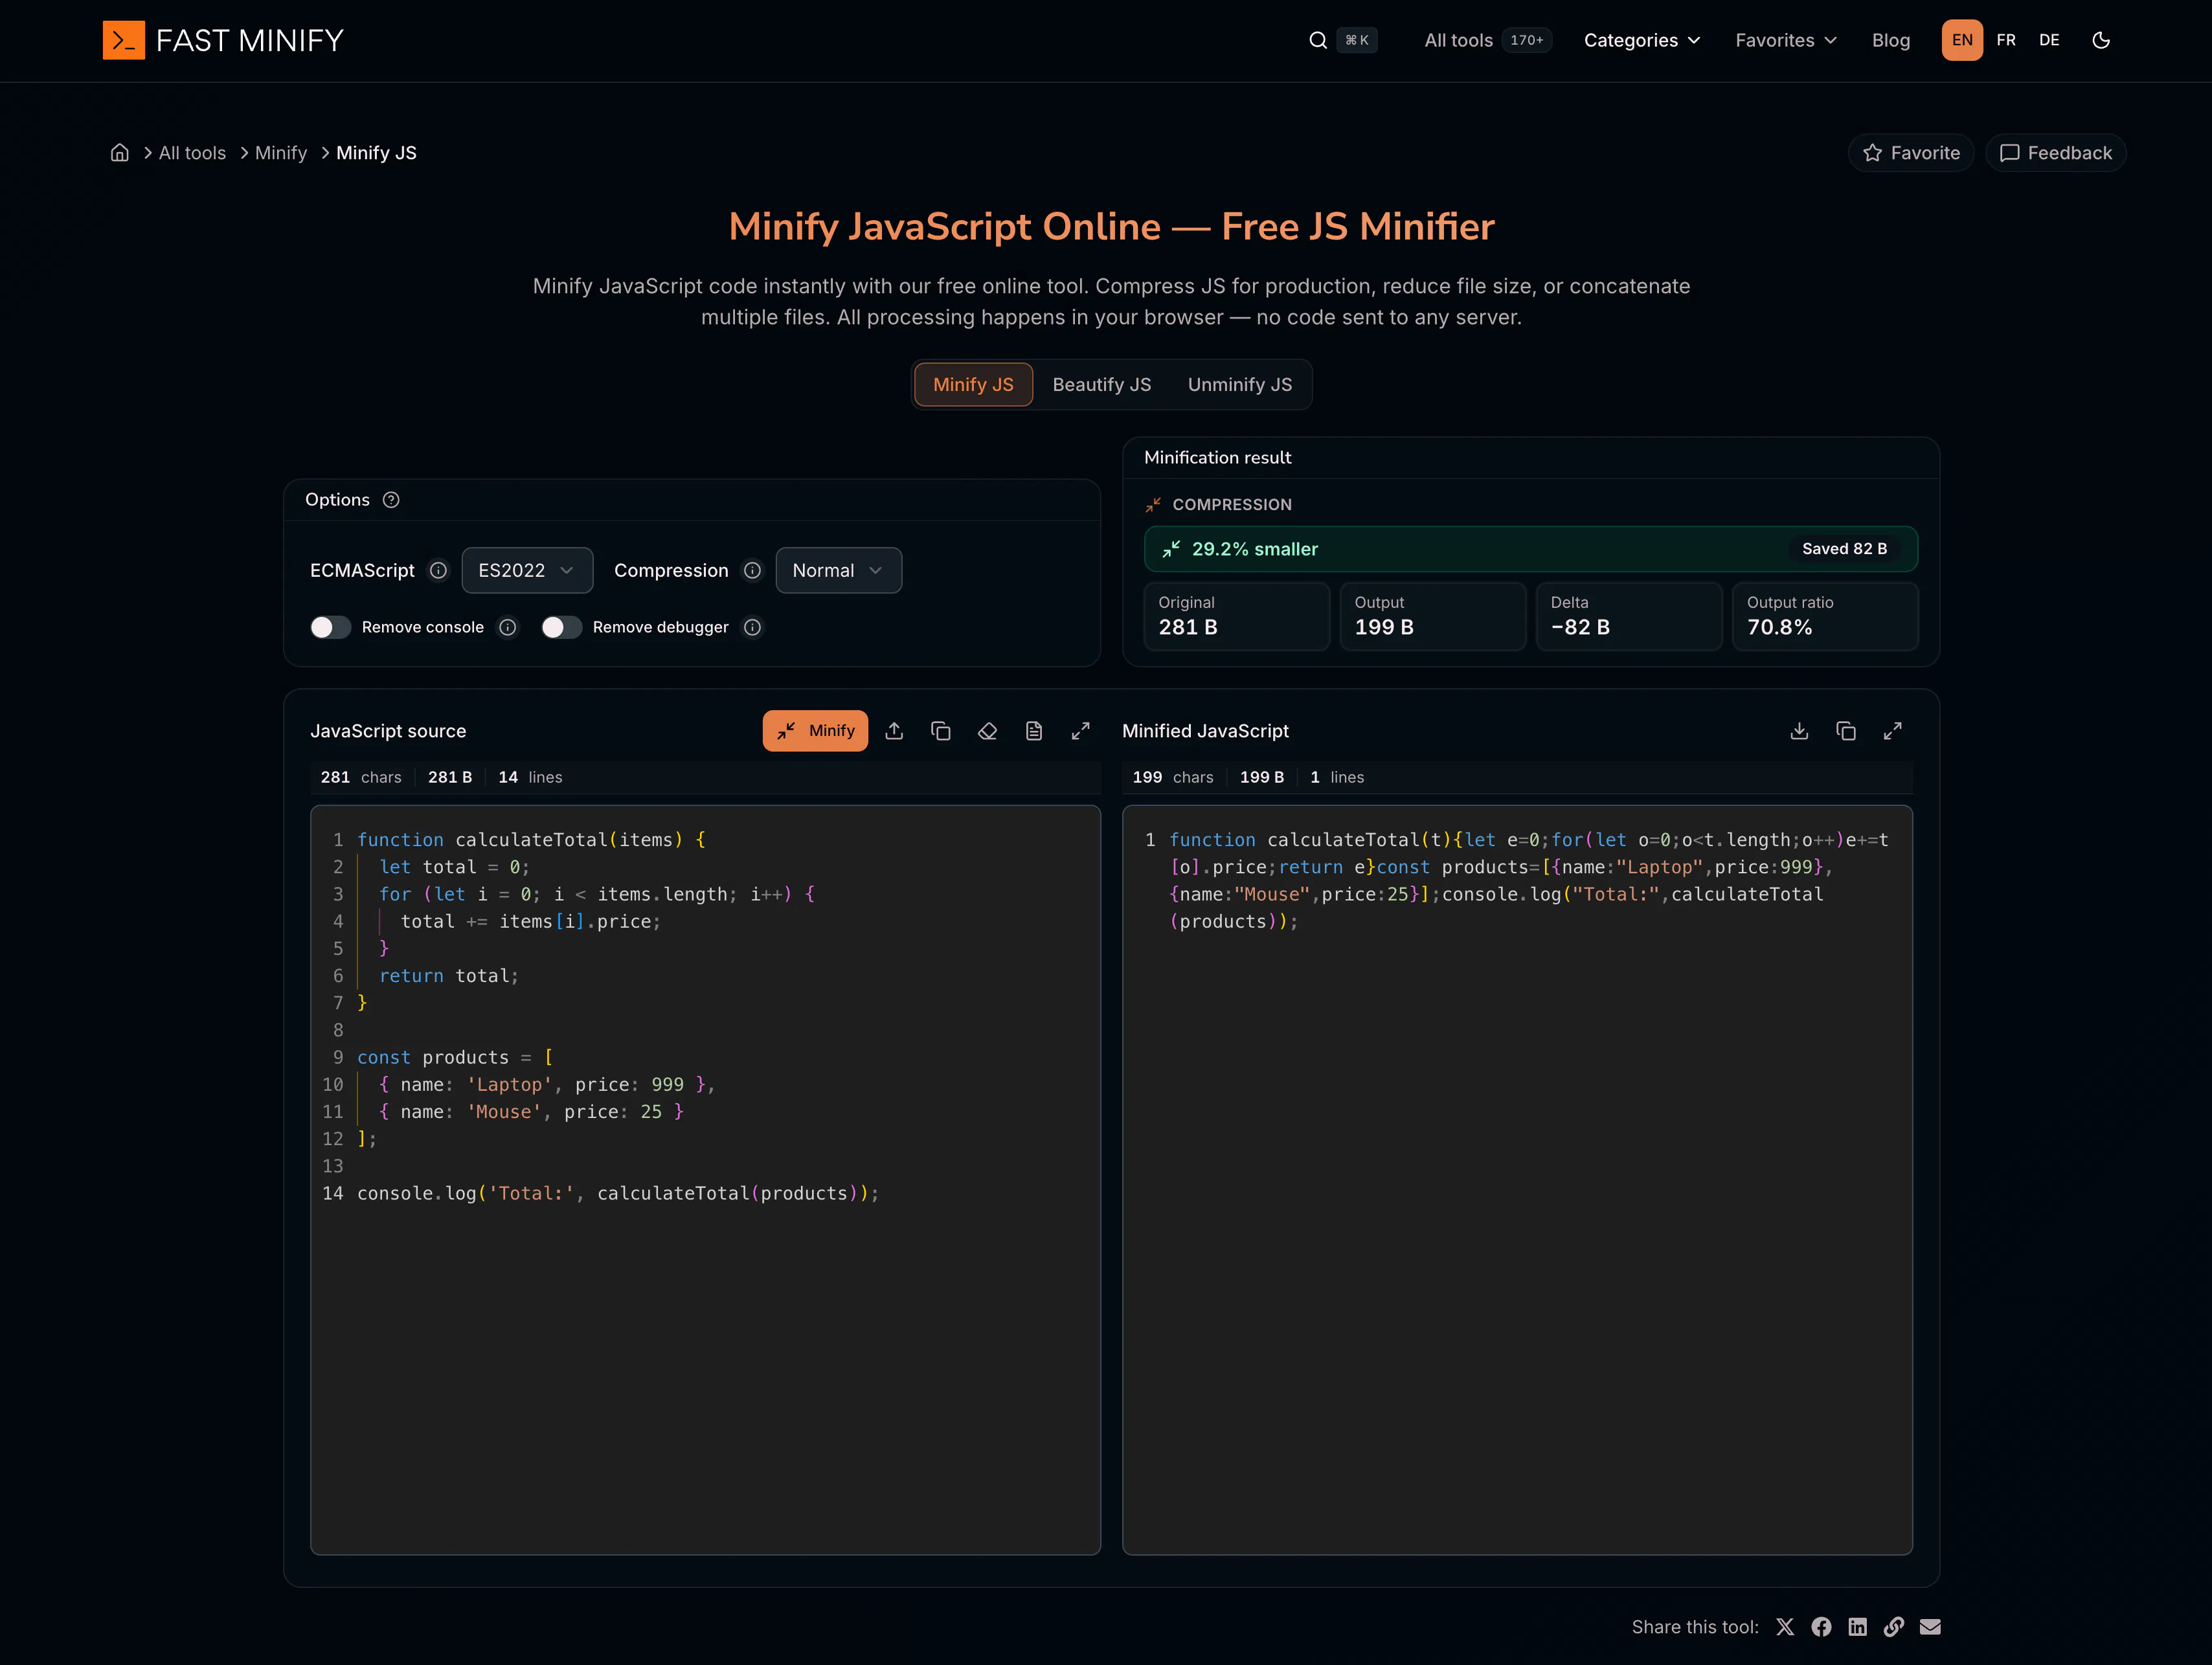The image size is (2212, 1665).
Task: Add tool to favorites with Favorite button
Action: 1911,153
